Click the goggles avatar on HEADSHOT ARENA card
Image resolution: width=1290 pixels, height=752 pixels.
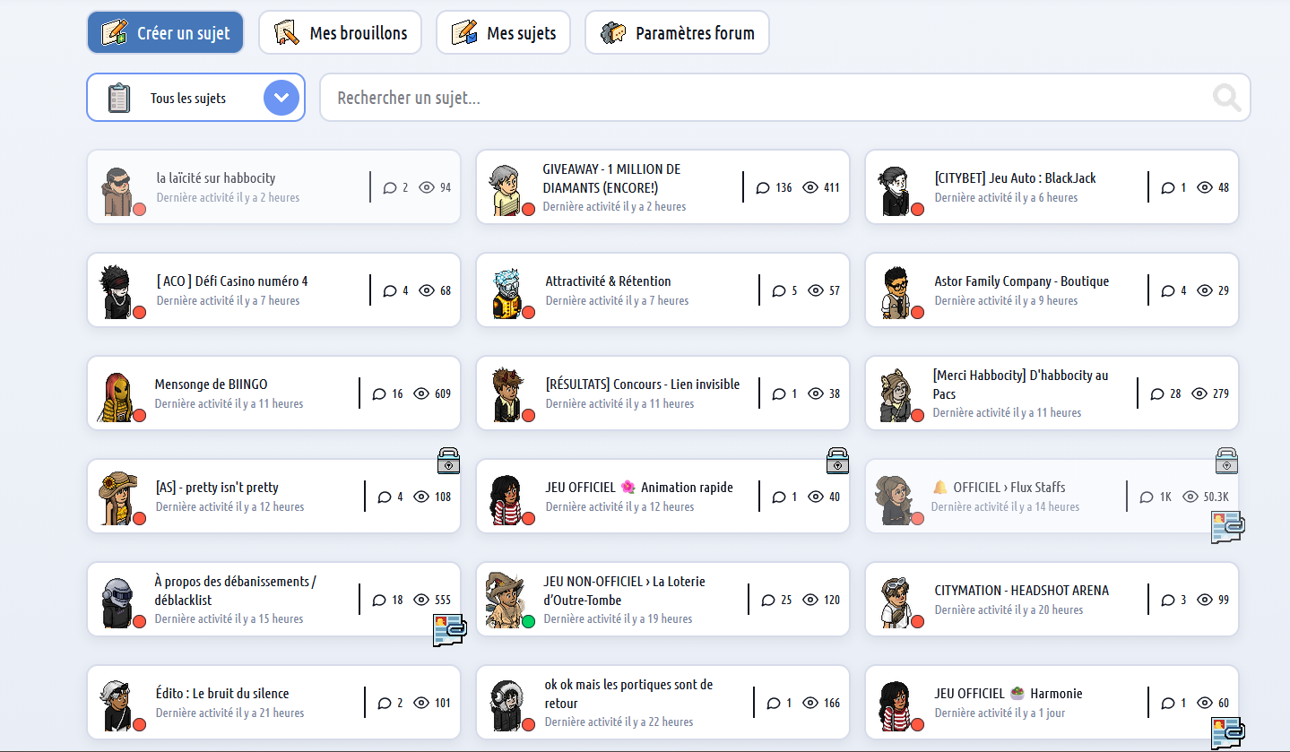click(896, 602)
